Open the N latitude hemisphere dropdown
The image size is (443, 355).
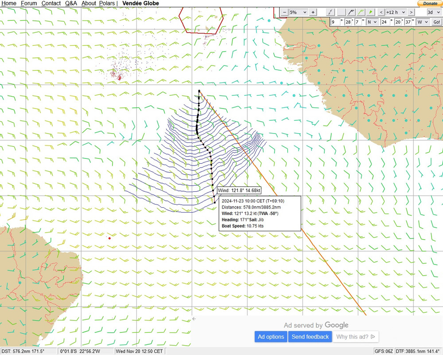pyautogui.click(x=372, y=22)
